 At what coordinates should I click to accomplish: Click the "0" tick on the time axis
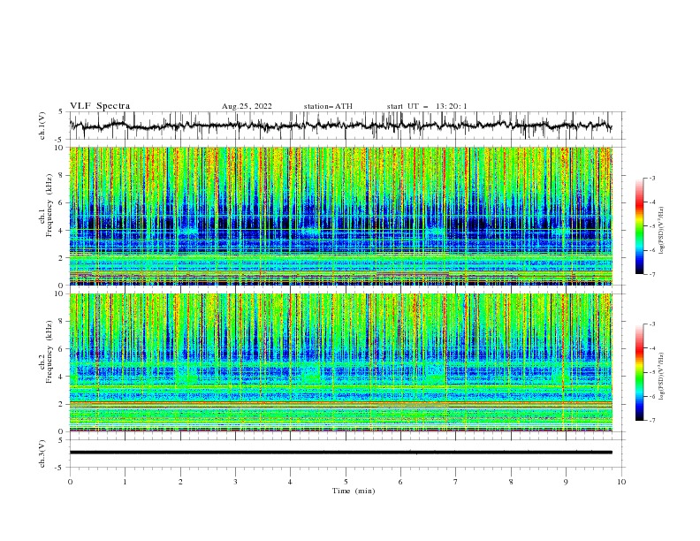[x=70, y=482]
